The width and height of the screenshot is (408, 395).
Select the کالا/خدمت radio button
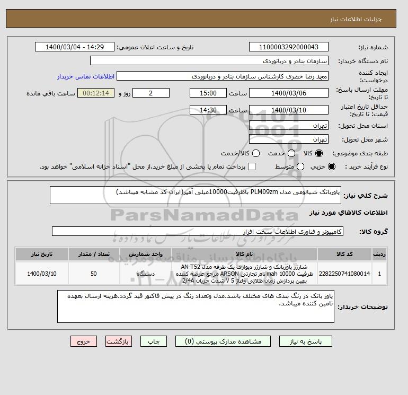(256, 153)
